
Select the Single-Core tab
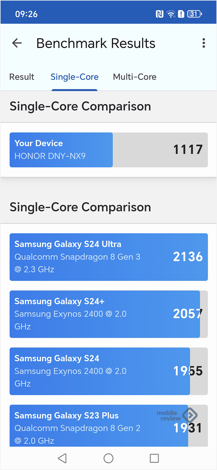tap(75, 77)
